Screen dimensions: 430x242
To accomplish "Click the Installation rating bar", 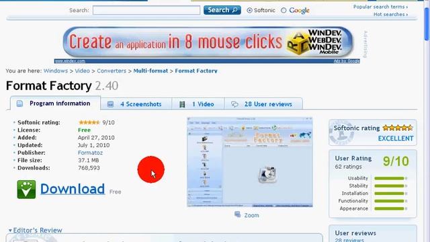I will [391, 194].
